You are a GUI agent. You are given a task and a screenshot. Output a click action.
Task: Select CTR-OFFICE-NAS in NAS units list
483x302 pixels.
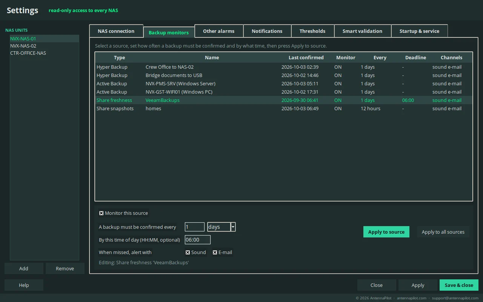45,53
